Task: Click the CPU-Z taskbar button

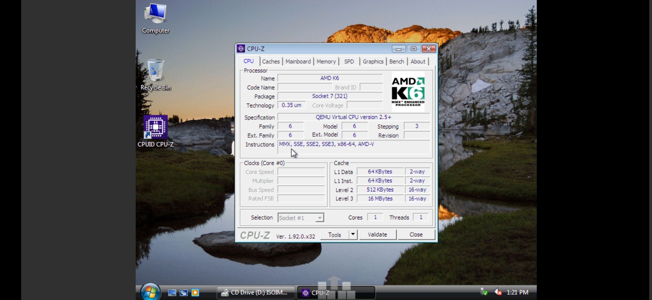Action: (x=336, y=292)
